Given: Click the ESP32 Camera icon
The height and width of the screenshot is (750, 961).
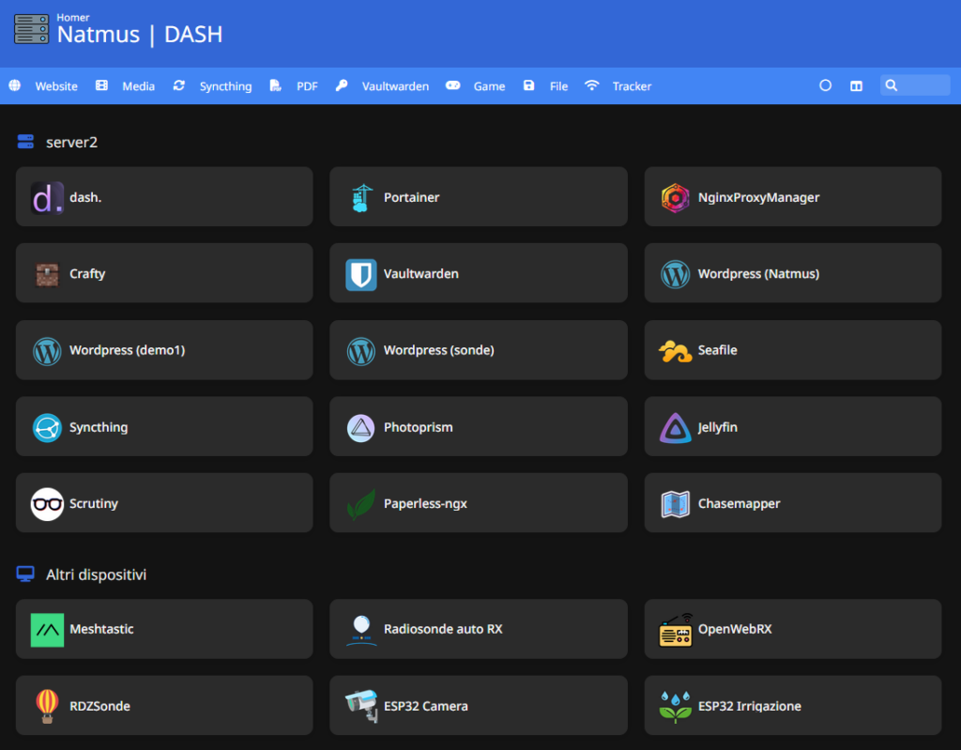Looking at the screenshot, I should click(361, 707).
